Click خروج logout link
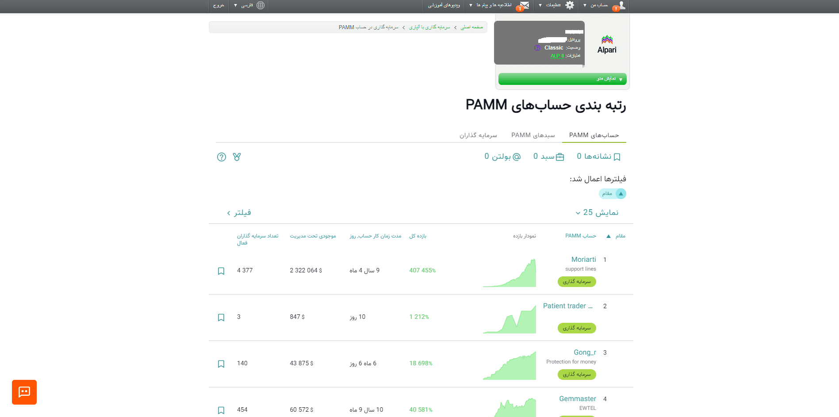Screen dimensions: 839x417 click(218, 5)
